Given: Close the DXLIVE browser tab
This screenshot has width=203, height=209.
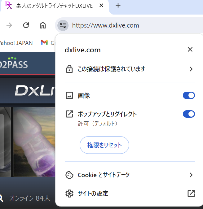Looking at the screenshot, I should (101, 6).
